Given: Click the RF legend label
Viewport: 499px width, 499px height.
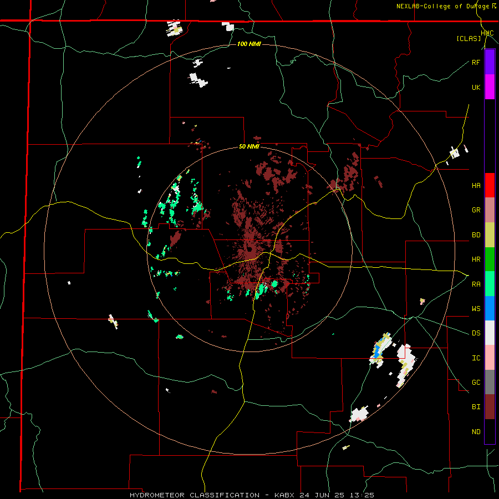Looking at the screenshot, I should point(476,62).
